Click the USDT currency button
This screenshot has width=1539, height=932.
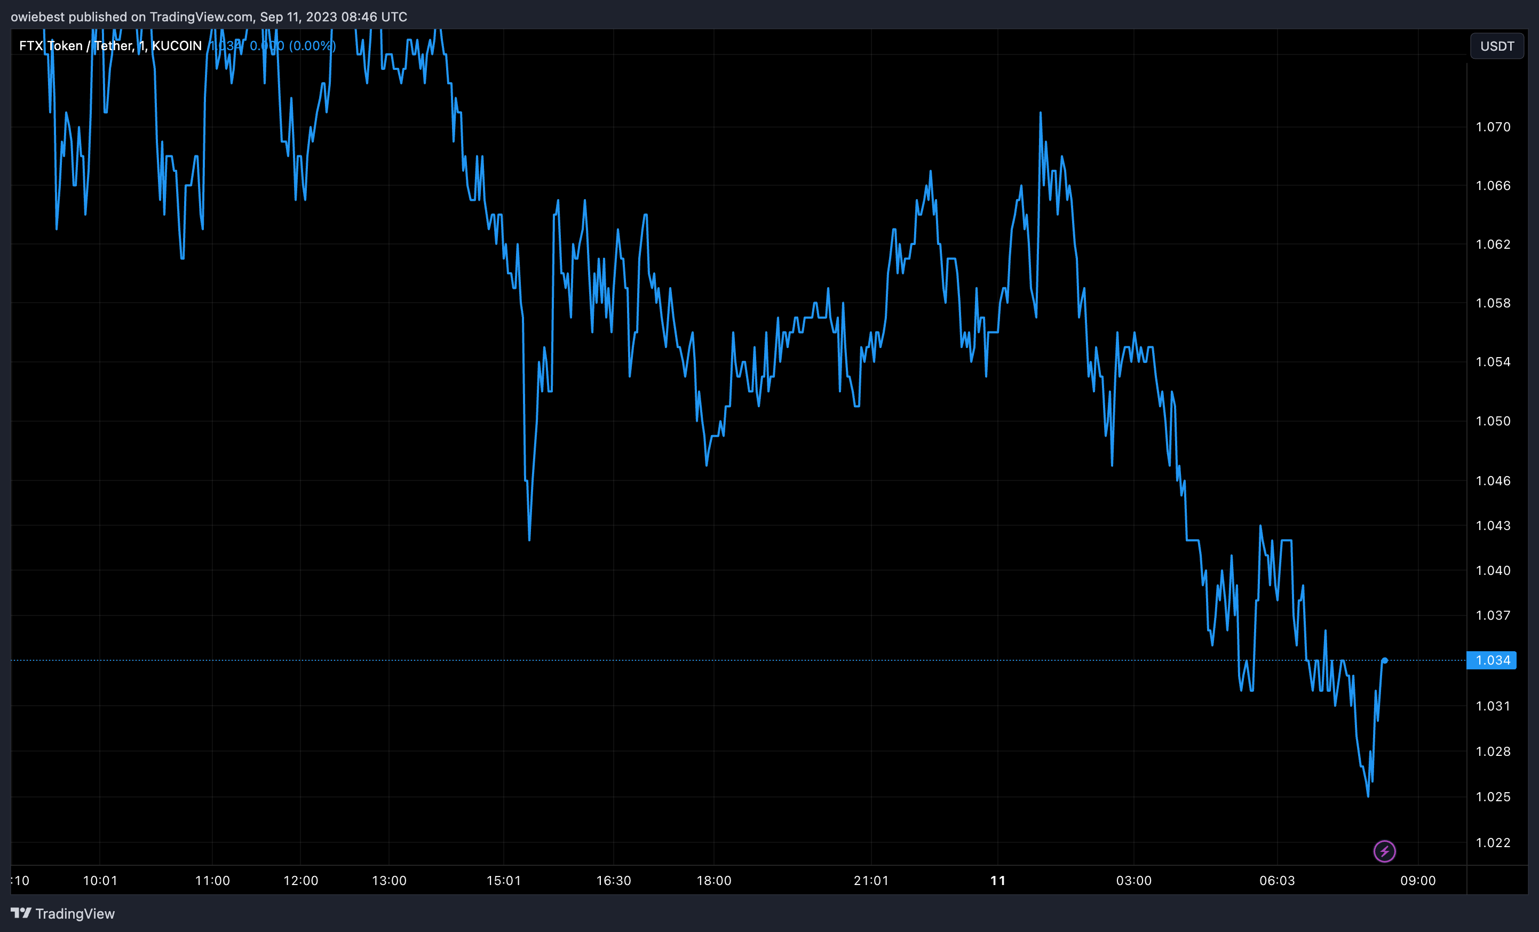coord(1496,46)
